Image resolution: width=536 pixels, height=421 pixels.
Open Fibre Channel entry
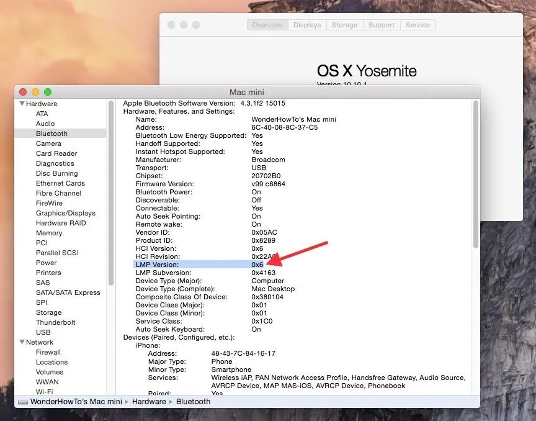(x=58, y=193)
